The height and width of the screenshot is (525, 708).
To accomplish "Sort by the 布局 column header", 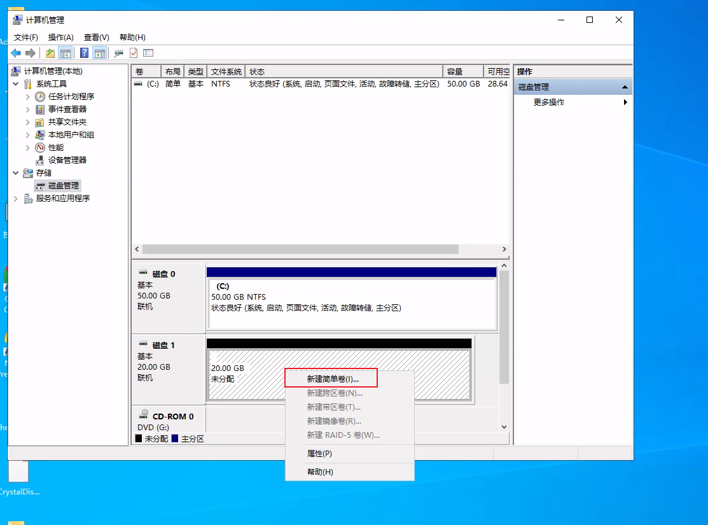I will pos(172,71).
